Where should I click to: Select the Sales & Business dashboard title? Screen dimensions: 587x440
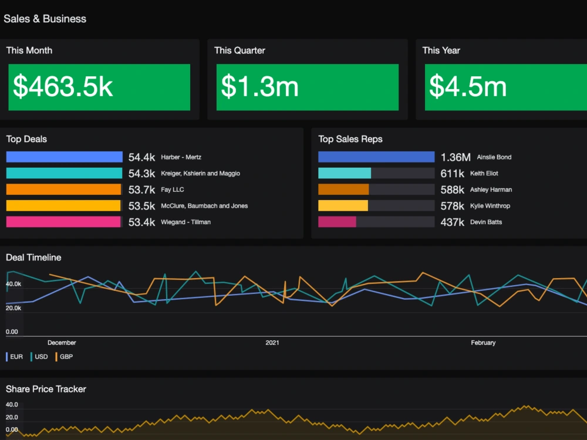coord(45,18)
